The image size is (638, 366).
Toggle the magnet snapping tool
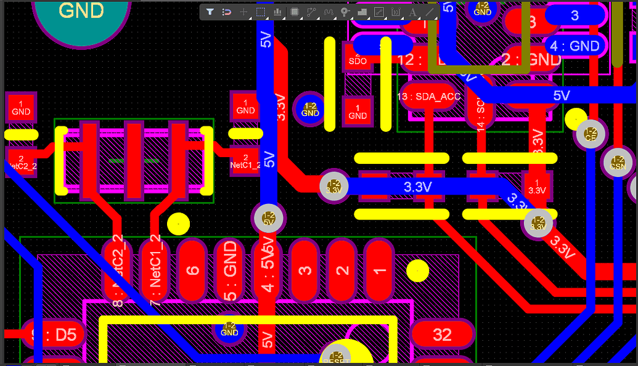coord(227,11)
